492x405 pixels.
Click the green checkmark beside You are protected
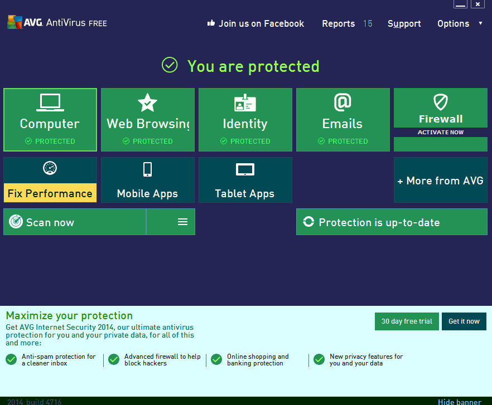tap(169, 65)
